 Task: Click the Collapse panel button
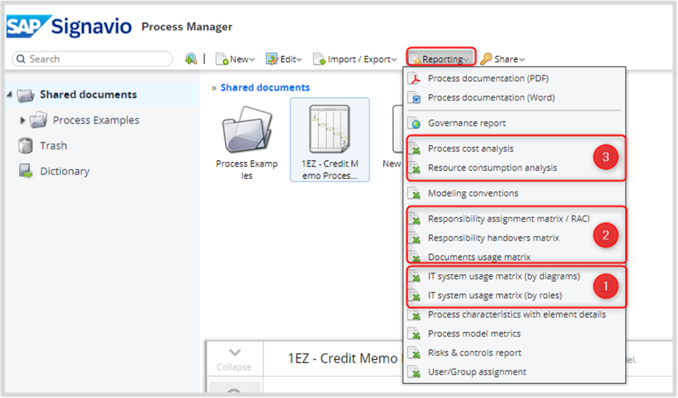pos(234,359)
